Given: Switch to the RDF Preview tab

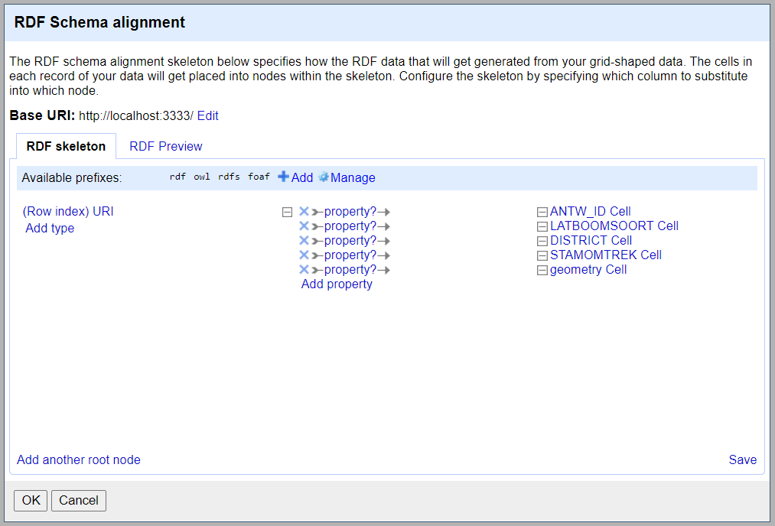Looking at the screenshot, I should coord(166,146).
